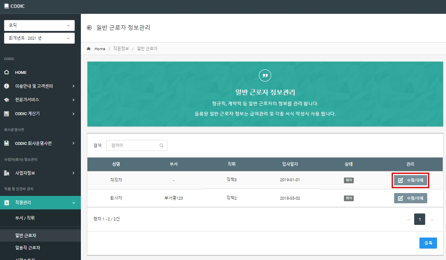The image size is (446, 260).
Task: Click the magnifier icon in search box
Action: [x=161, y=145]
